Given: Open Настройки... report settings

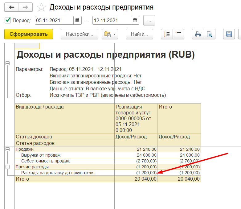Looking at the screenshot, I should click(x=80, y=34).
